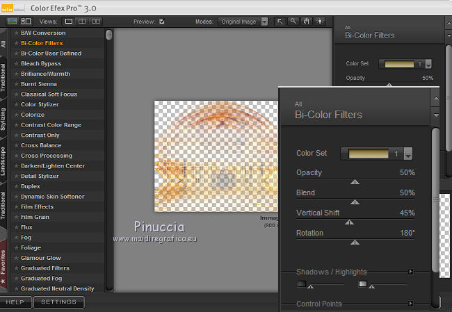Select the Classical Soft Focus filter
The width and height of the screenshot is (452, 312).
coord(49,95)
